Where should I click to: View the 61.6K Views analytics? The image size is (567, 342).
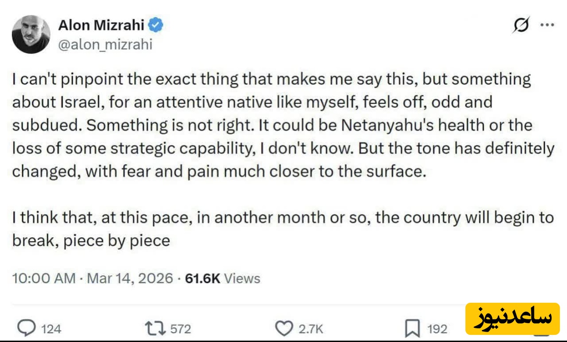coord(223,278)
